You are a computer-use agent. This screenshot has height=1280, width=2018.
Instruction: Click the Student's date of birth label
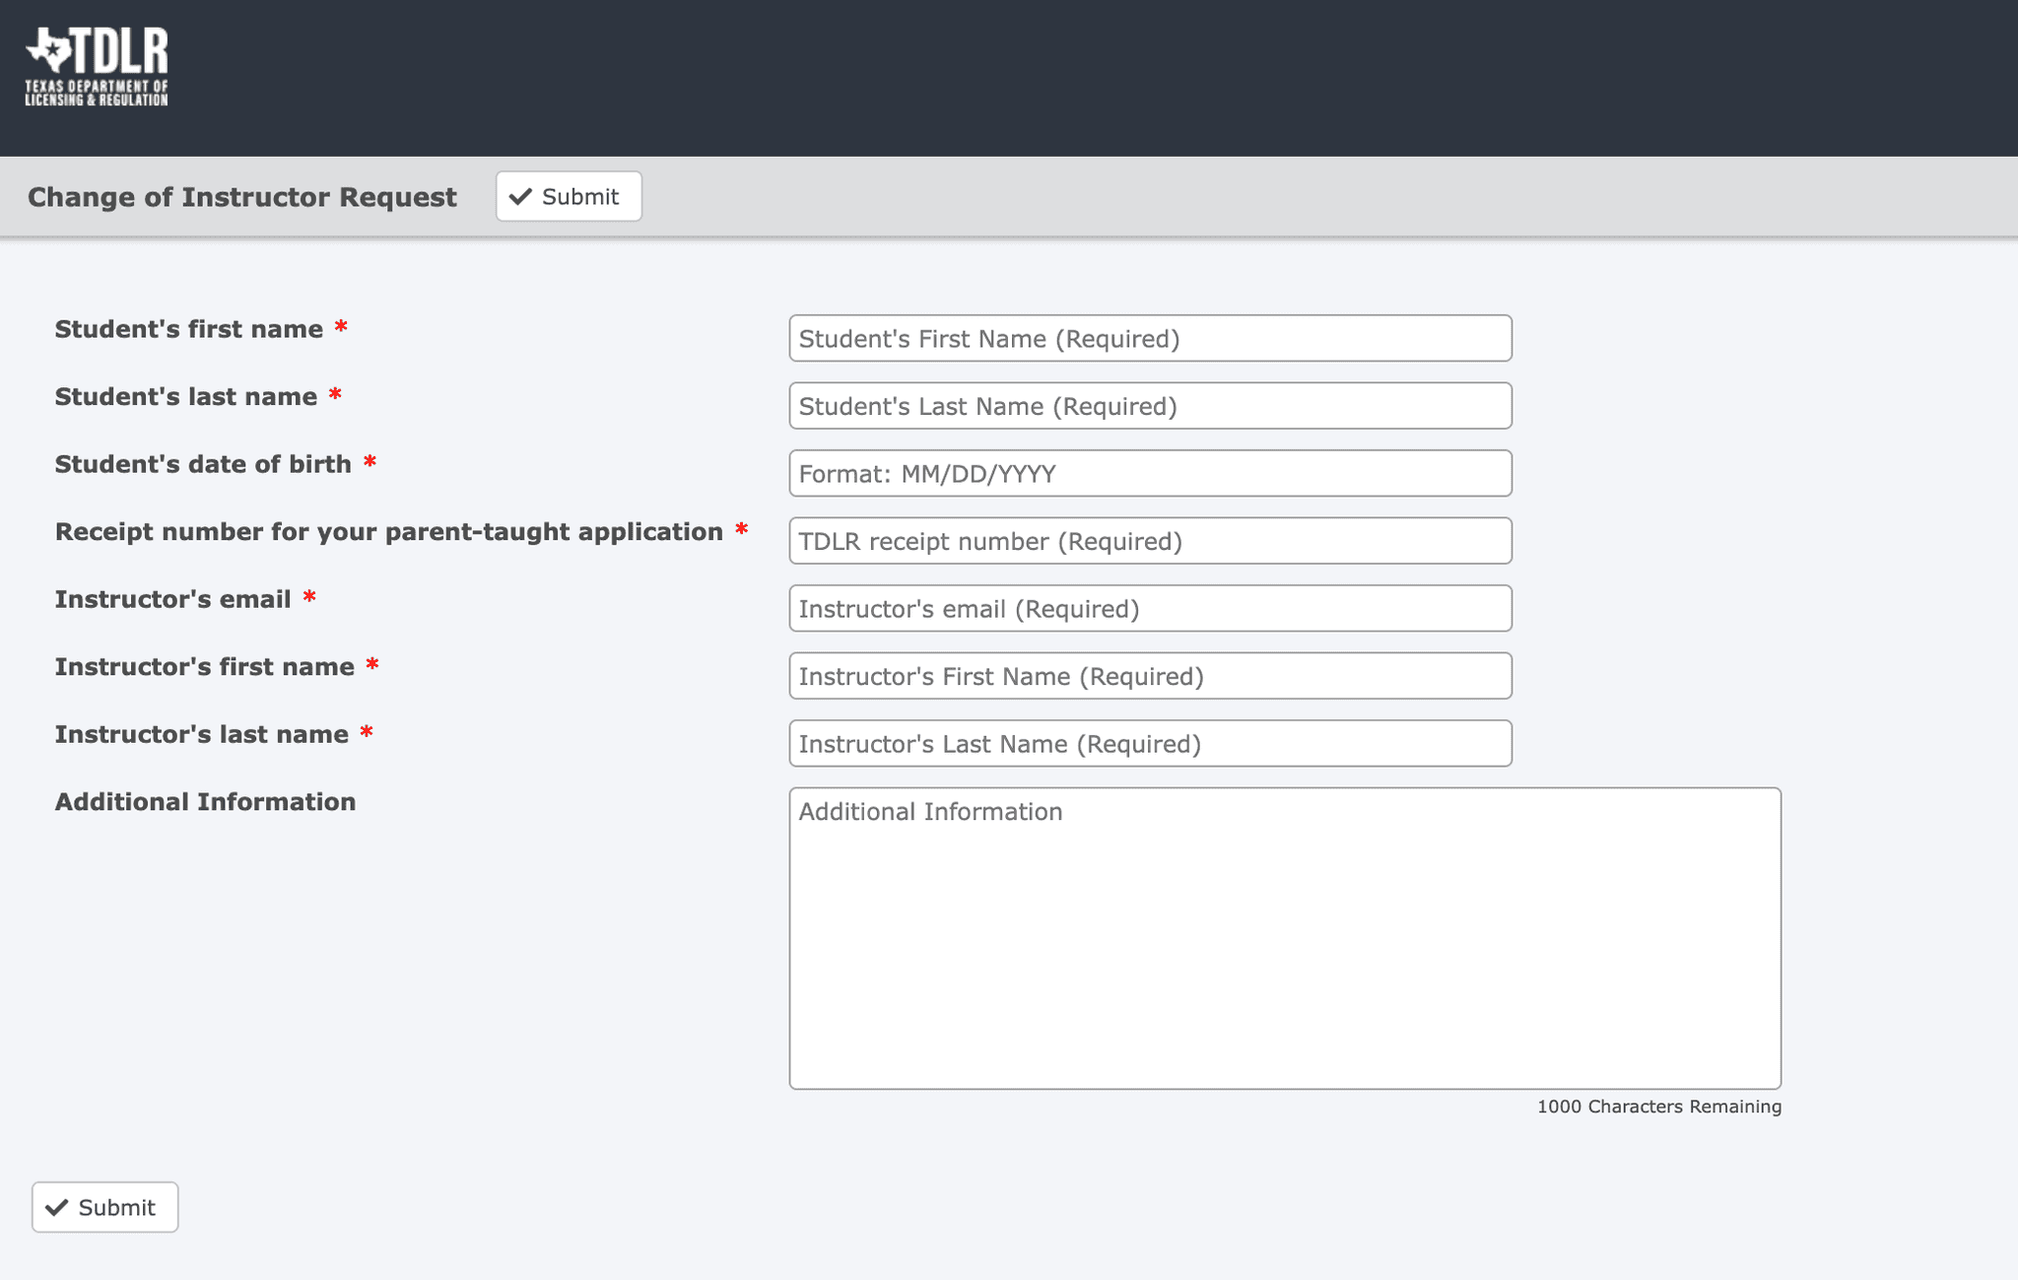coord(201,463)
